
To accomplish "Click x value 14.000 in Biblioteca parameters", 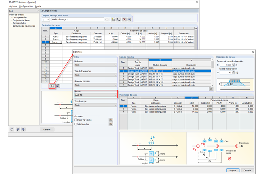I will coord(192,106).
